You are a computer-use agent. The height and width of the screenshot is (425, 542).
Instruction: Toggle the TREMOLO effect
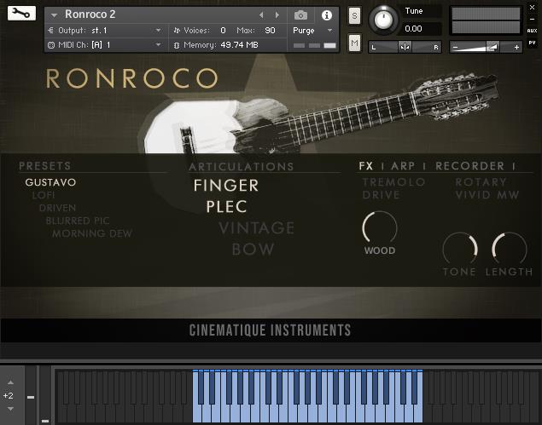coord(393,182)
